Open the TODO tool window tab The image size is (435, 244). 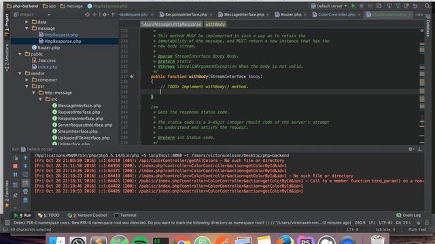[x=49, y=215]
